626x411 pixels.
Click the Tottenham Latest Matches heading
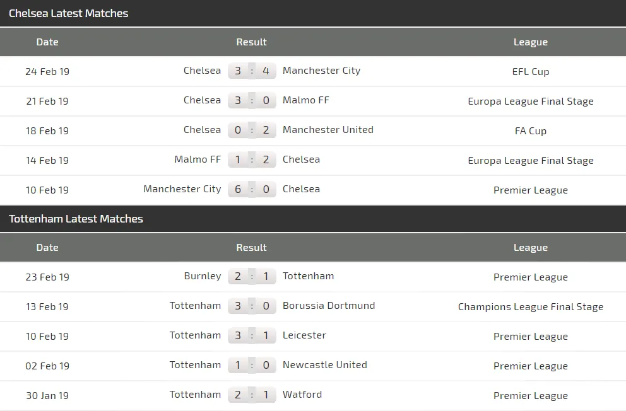pyautogui.click(x=76, y=219)
